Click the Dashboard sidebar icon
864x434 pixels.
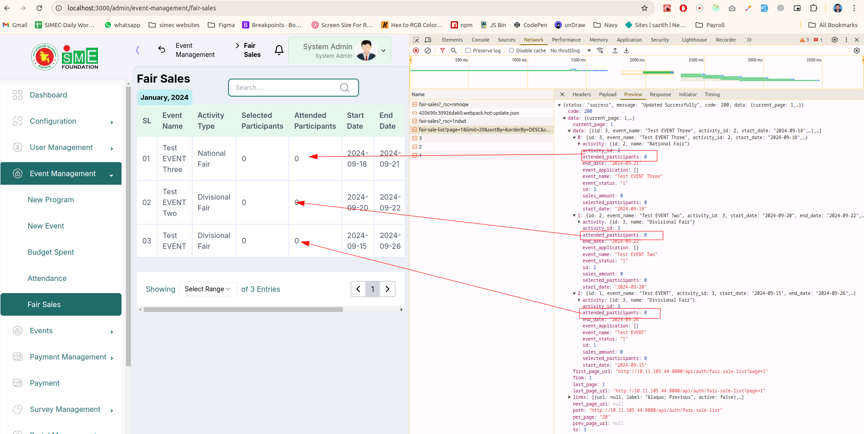click(x=18, y=95)
